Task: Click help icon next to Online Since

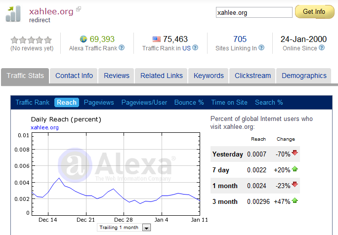Action: click(323, 48)
